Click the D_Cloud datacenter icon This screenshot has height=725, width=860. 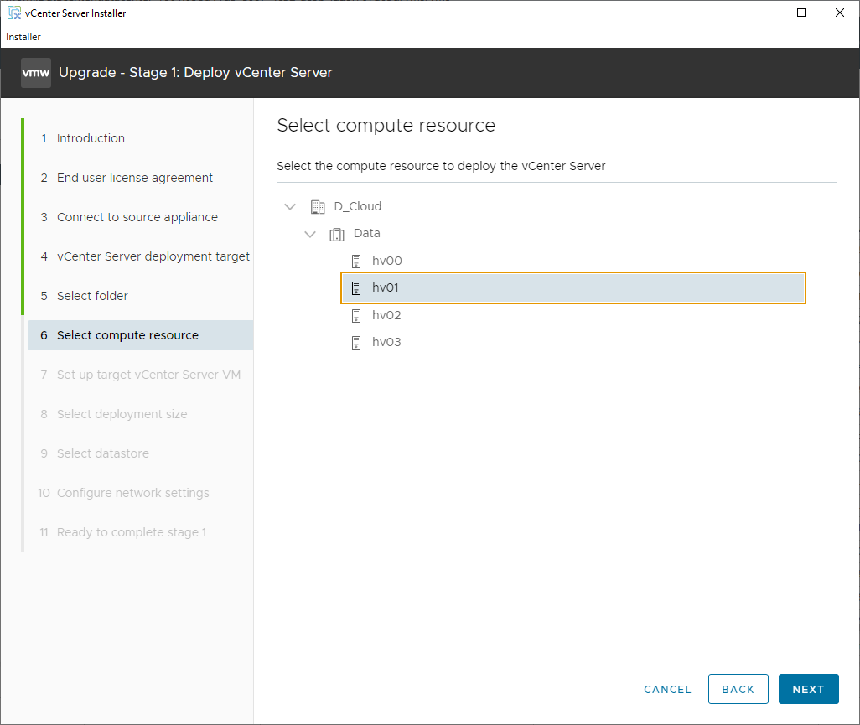[x=318, y=207]
